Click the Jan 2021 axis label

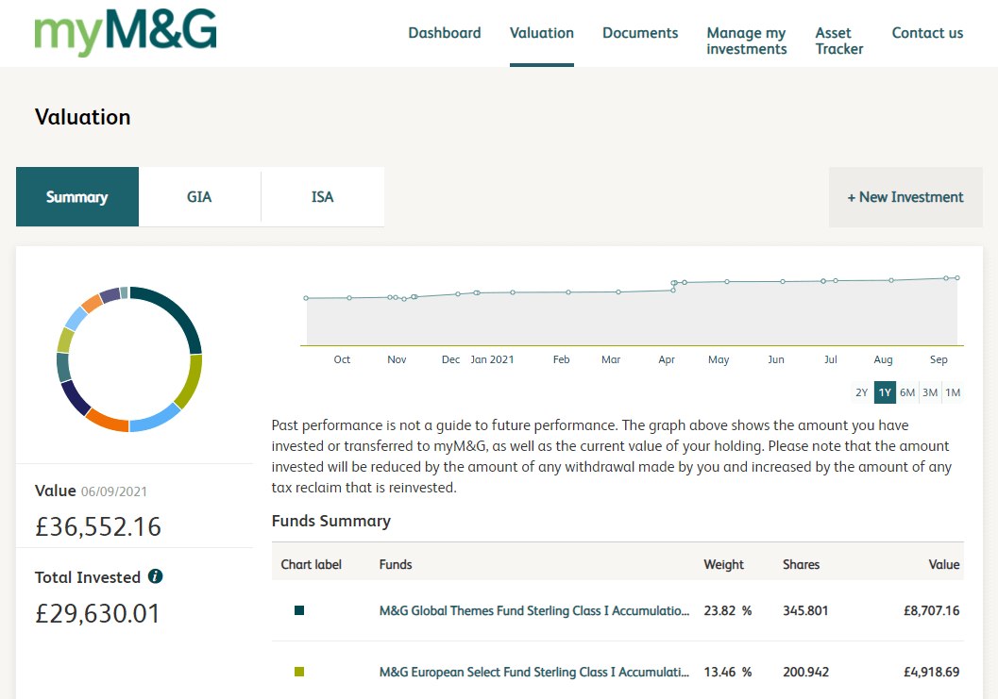pos(492,359)
